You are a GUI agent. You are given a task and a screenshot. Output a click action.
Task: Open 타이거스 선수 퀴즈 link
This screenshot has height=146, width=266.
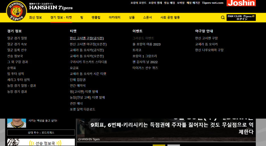coord(145,68)
